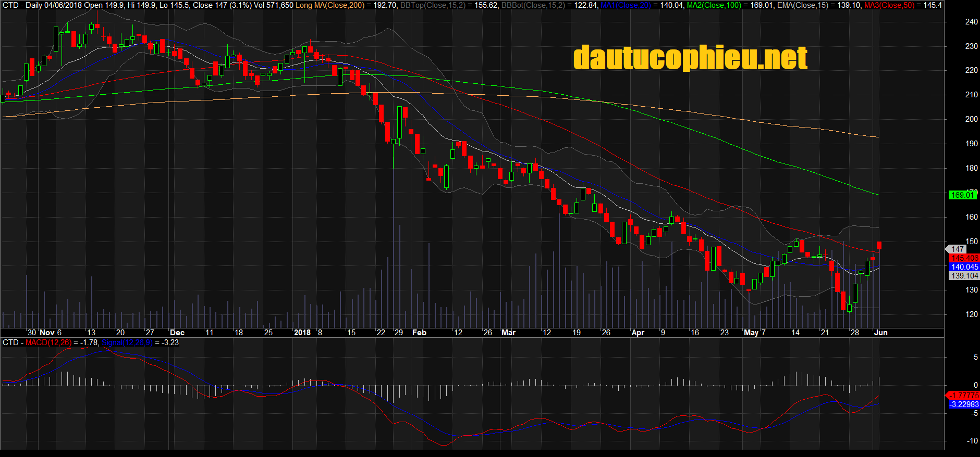The height and width of the screenshot is (457, 980).
Task: Click the 160 price axis label
Action: pos(971,217)
